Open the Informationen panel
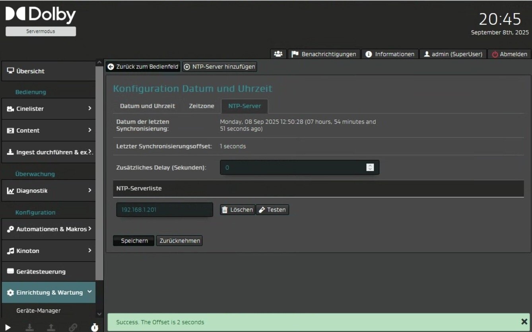The image size is (532, 332). point(390,54)
